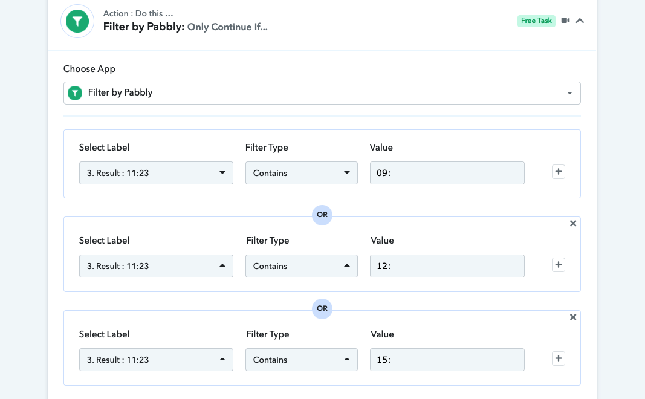
Task: Open Select Label dropdown for the 15: condition
Action: [156, 360]
